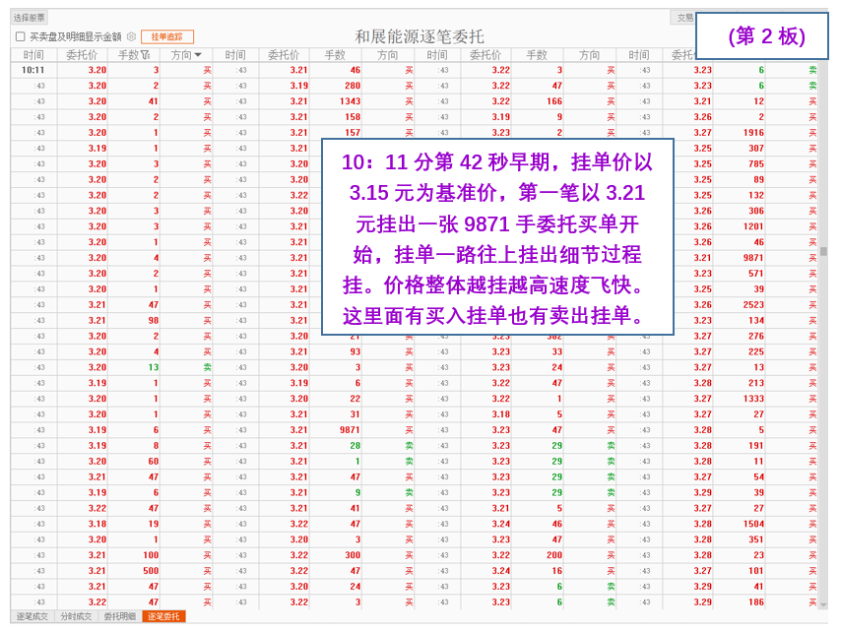
Task: Click the (第 2 板) annotation box
Action: pos(766,36)
